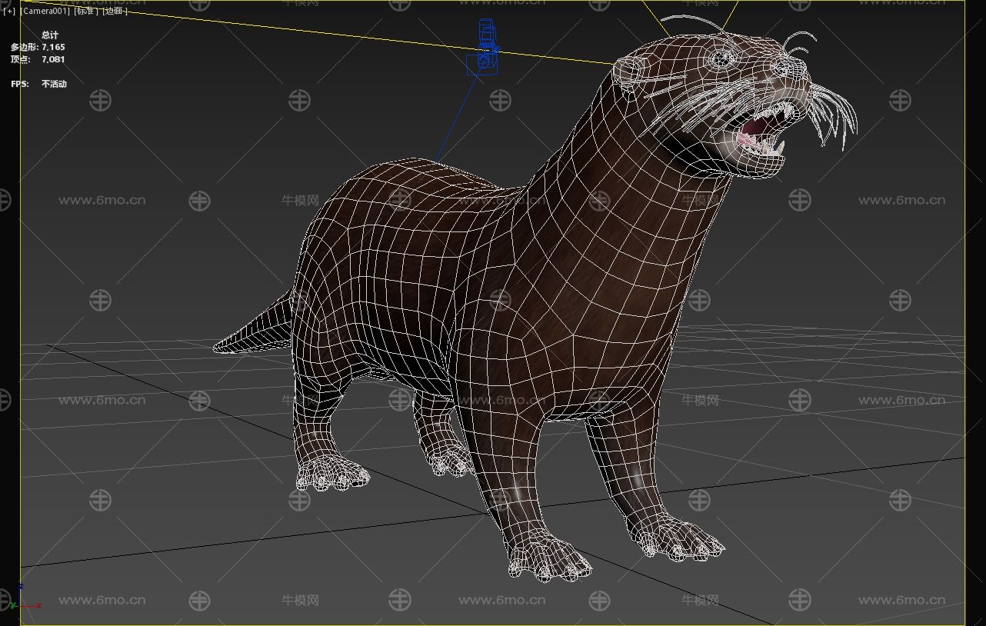Click the otter's whiskers right of the snout

(x=834, y=115)
